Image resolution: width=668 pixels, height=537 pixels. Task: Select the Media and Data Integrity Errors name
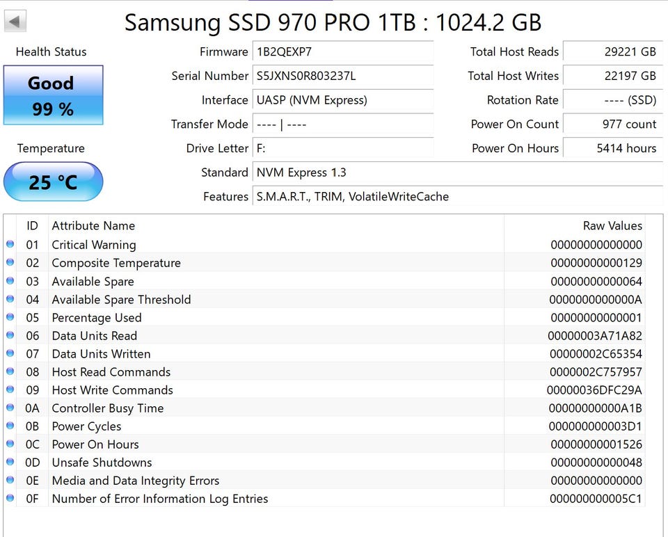(x=136, y=481)
